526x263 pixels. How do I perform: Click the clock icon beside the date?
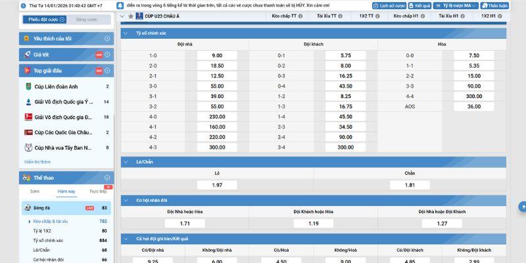pyautogui.click(x=24, y=6)
